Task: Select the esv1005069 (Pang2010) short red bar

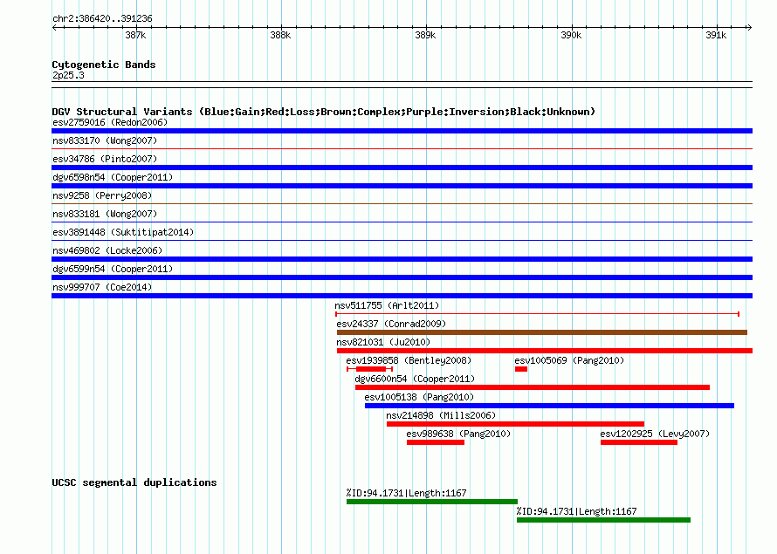Action: [x=521, y=369]
